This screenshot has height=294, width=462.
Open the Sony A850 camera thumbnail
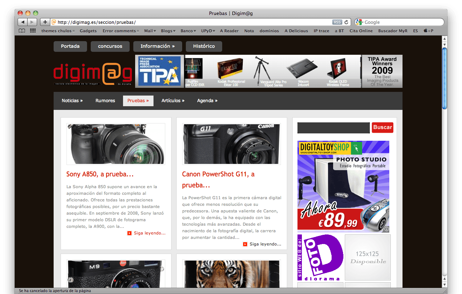[x=116, y=144]
